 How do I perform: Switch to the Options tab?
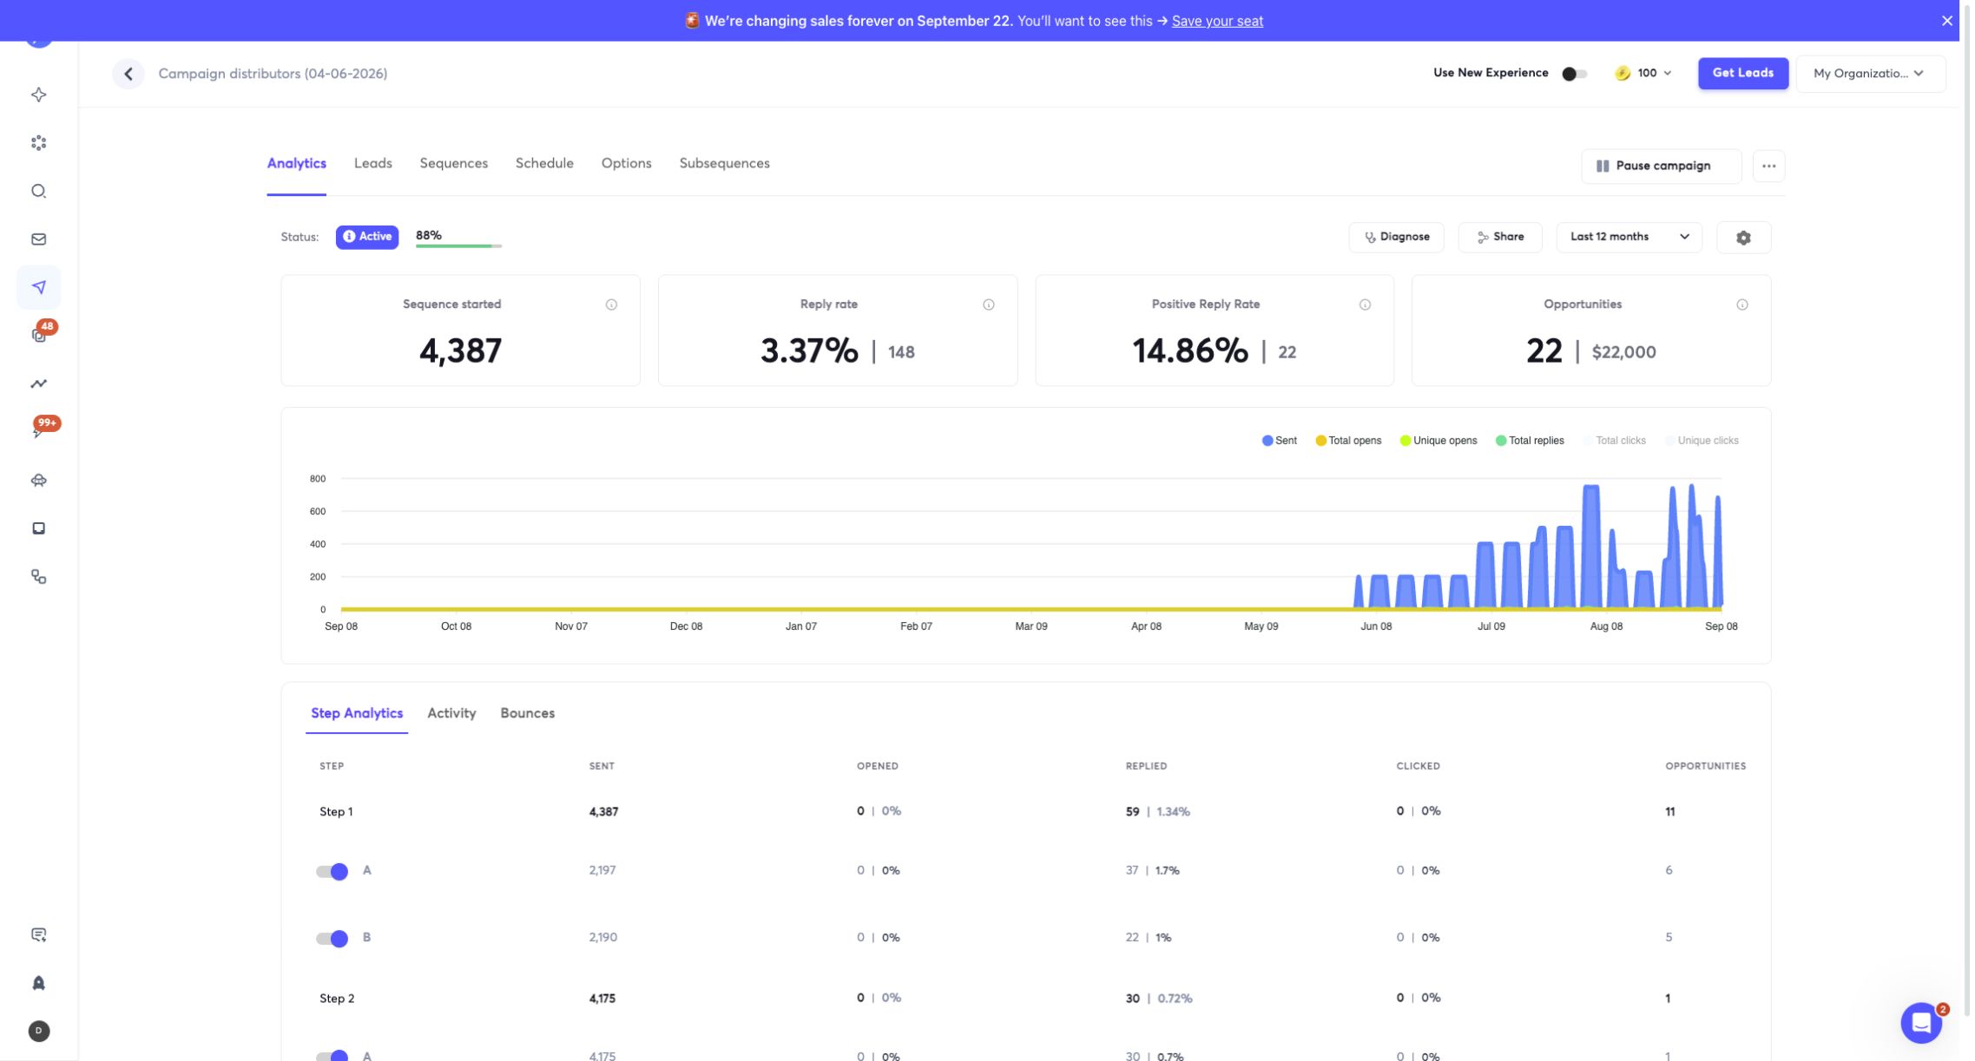(626, 164)
